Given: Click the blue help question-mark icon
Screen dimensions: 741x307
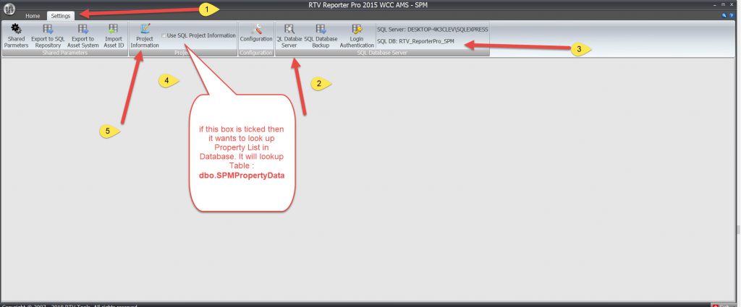Looking at the screenshot, I should point(731,15).
